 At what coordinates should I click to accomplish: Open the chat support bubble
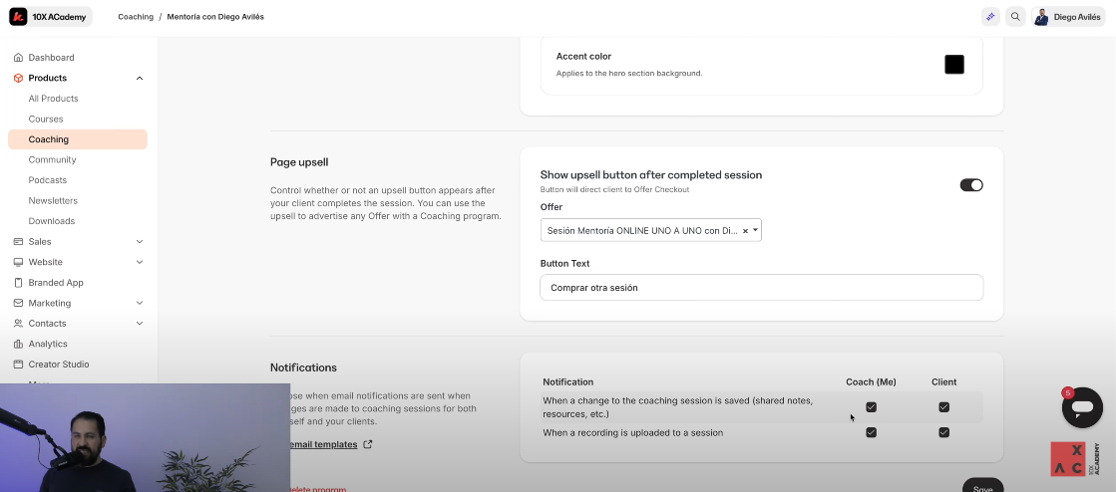[x=1082, y=406]
